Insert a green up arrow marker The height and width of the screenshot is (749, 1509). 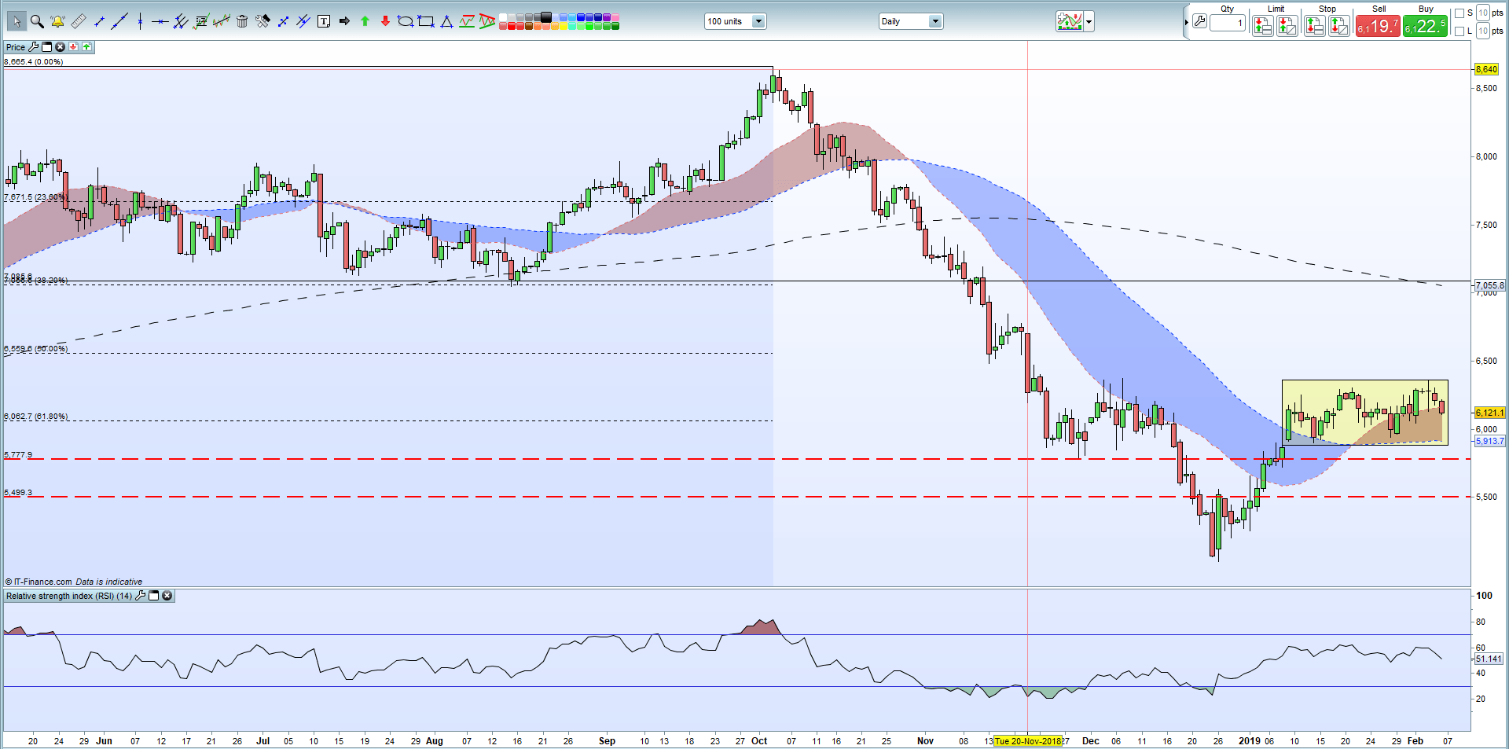point(365,21)
